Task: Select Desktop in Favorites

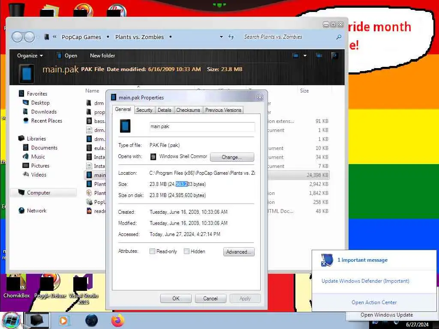Action: pos(40,103)
